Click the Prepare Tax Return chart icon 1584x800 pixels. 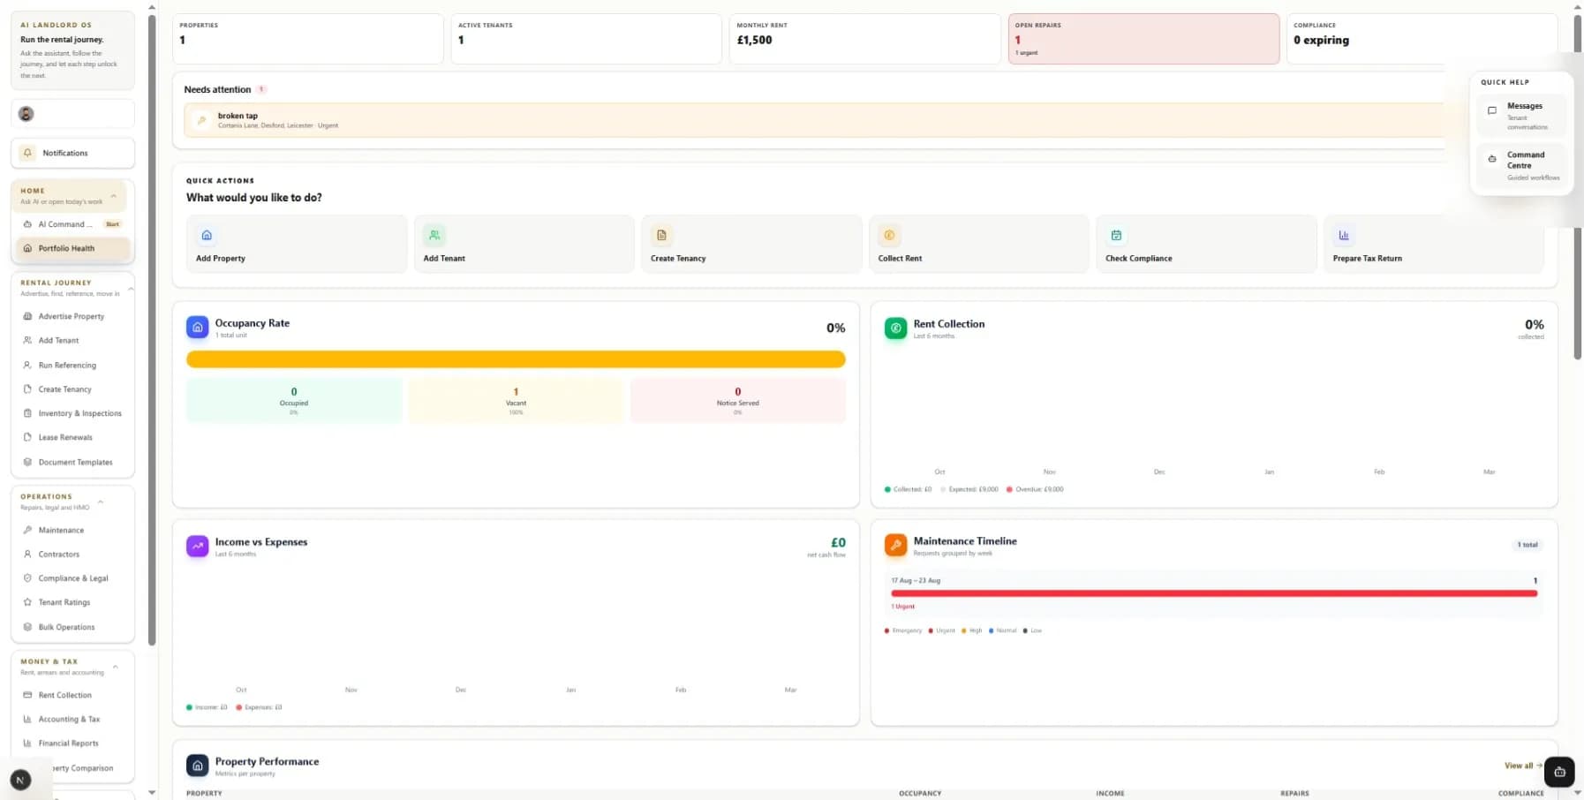[x=1344, y=235]
